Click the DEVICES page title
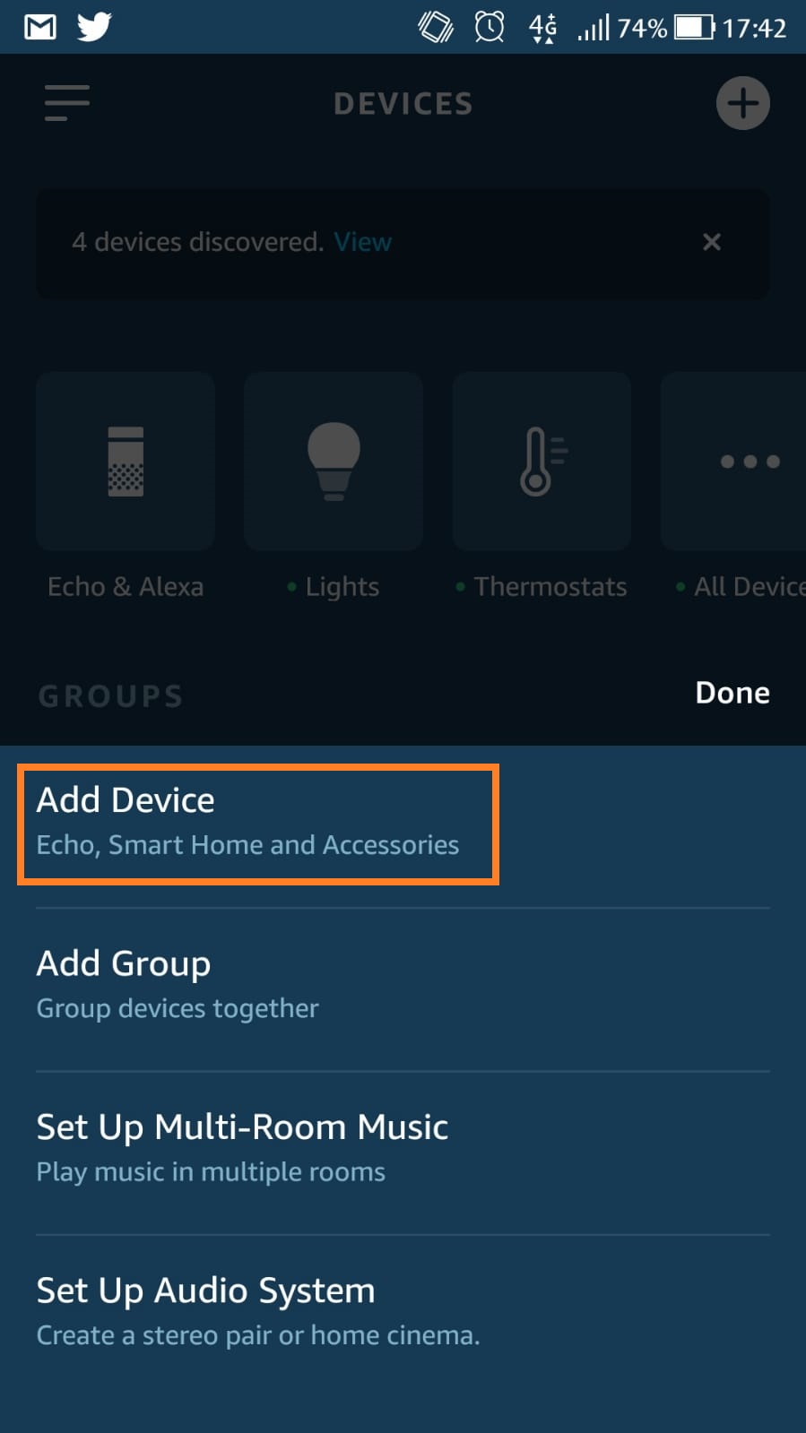Screen dimensions: 806x1433 point(403,104)
